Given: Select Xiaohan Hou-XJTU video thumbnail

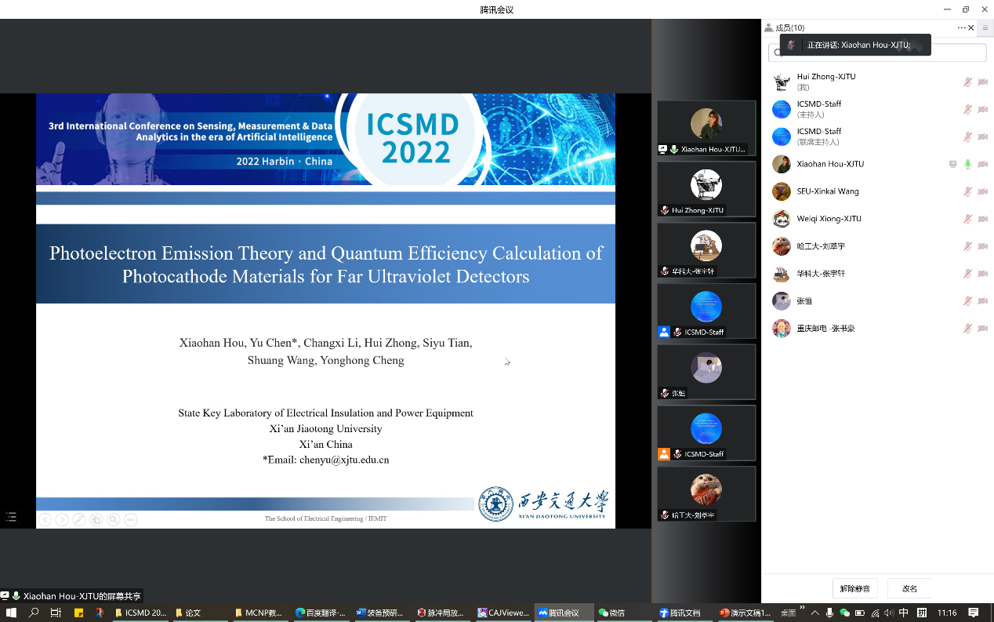Looking at the screenshot, I should [x=706, y=128].
